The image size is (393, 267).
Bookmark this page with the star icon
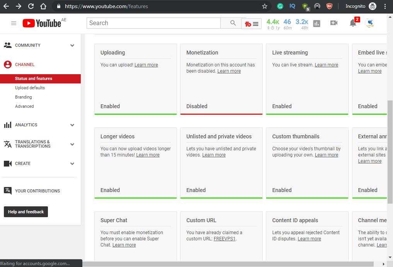265,6
